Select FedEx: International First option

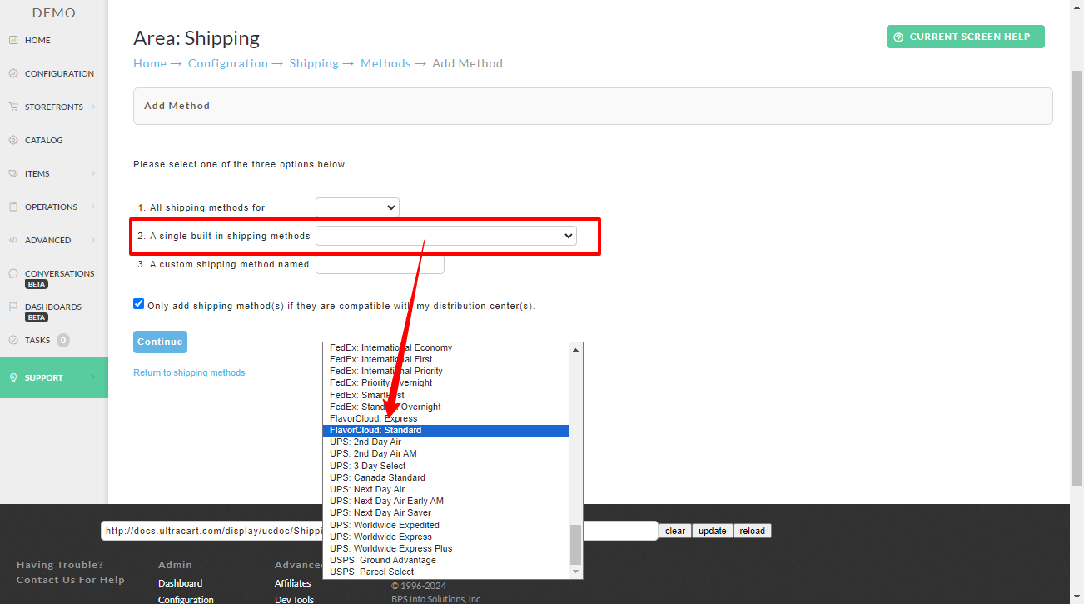(445, 359)
